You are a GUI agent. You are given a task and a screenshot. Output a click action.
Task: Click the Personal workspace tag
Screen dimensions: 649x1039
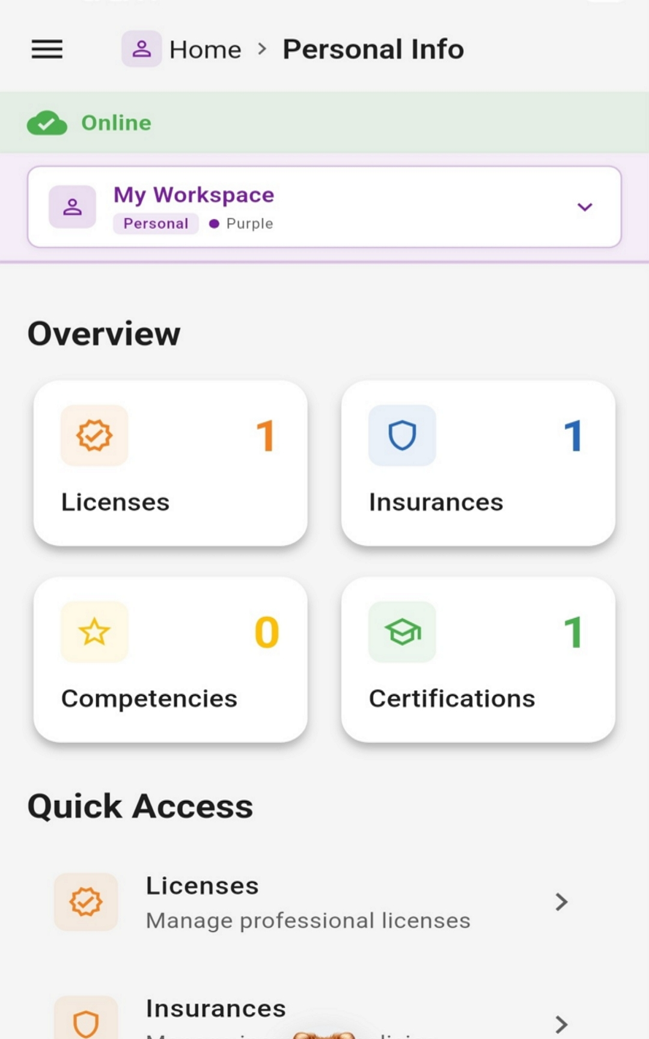[x=156, y=224]
